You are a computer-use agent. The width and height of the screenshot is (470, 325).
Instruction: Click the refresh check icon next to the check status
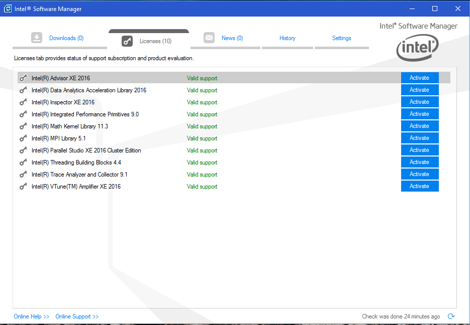tap(451, 316)
